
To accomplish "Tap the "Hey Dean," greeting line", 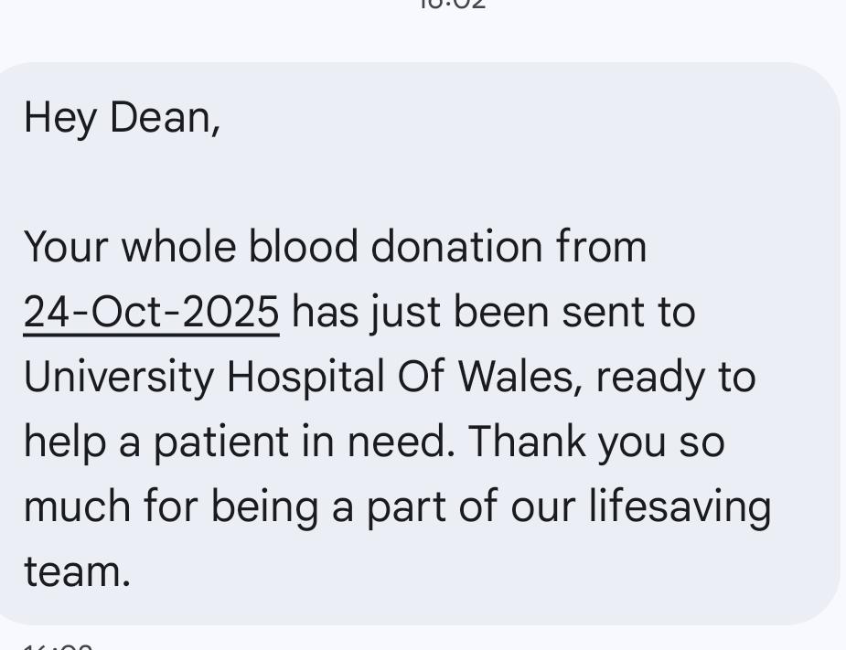I will [122, 118].
